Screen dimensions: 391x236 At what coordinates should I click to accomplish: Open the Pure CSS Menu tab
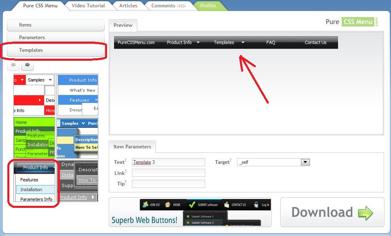40,5
